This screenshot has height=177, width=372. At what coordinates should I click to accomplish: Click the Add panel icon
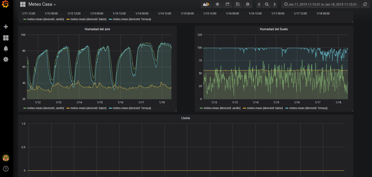[x=206, y=4]
